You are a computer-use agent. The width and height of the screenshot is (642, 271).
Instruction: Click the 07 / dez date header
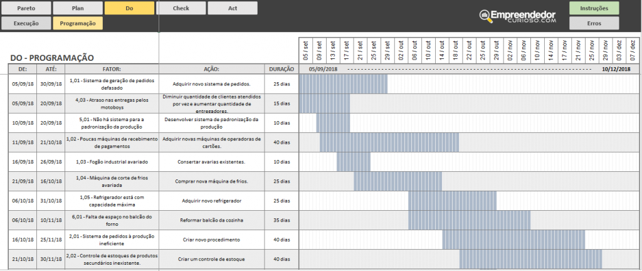(x=632, y=51)
